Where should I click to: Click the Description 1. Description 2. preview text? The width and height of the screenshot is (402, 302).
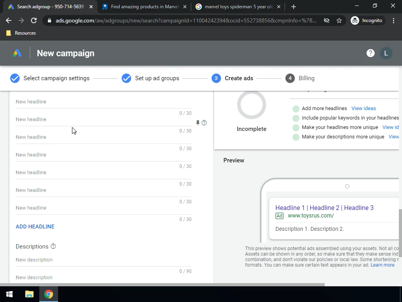coord(309,229)
